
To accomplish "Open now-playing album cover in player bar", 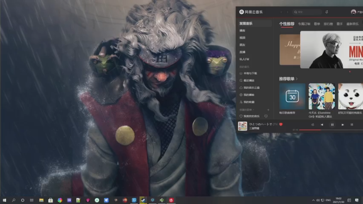I will (243, 126).
